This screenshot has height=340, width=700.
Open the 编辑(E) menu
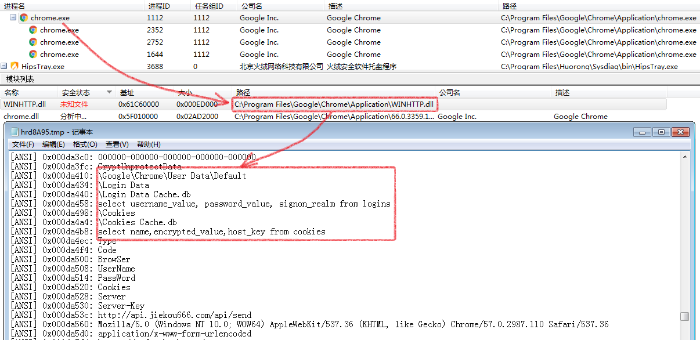point(53,144)
